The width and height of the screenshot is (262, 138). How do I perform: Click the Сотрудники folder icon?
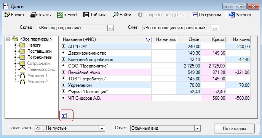point(22,63)
